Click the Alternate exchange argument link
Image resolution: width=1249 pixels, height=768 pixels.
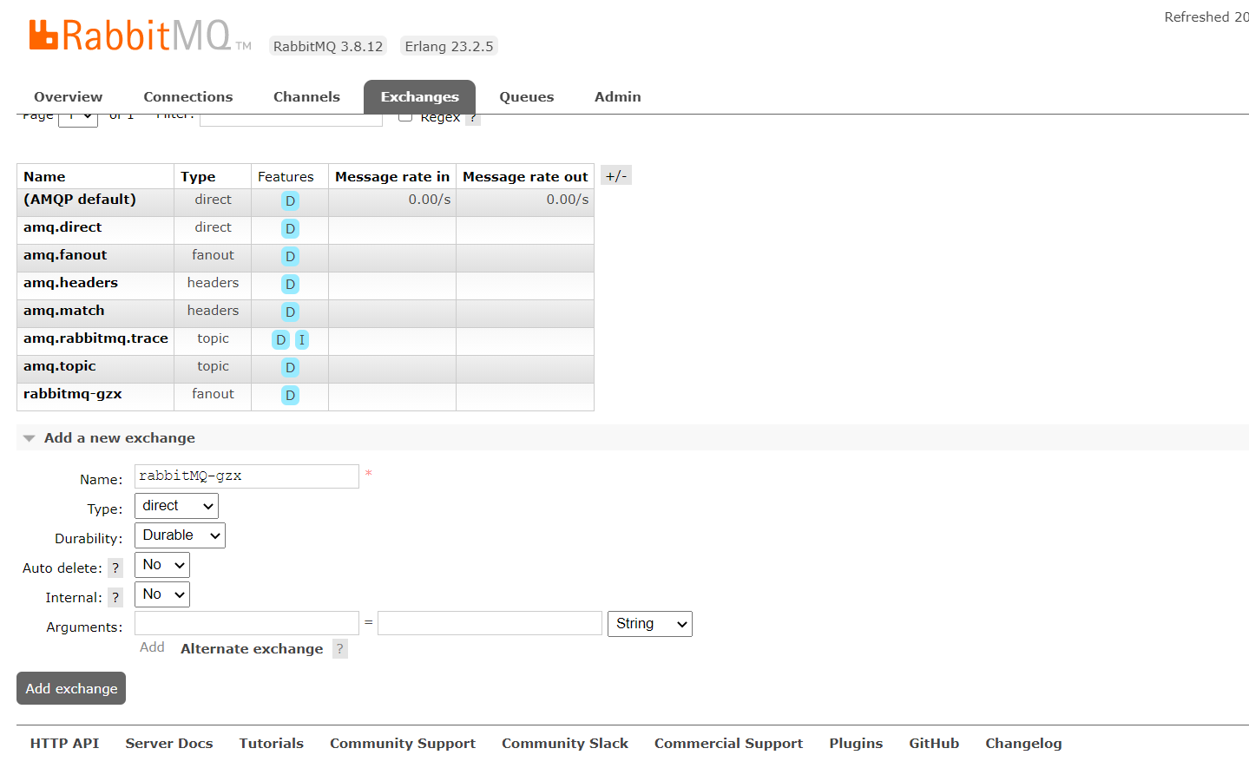252,648
